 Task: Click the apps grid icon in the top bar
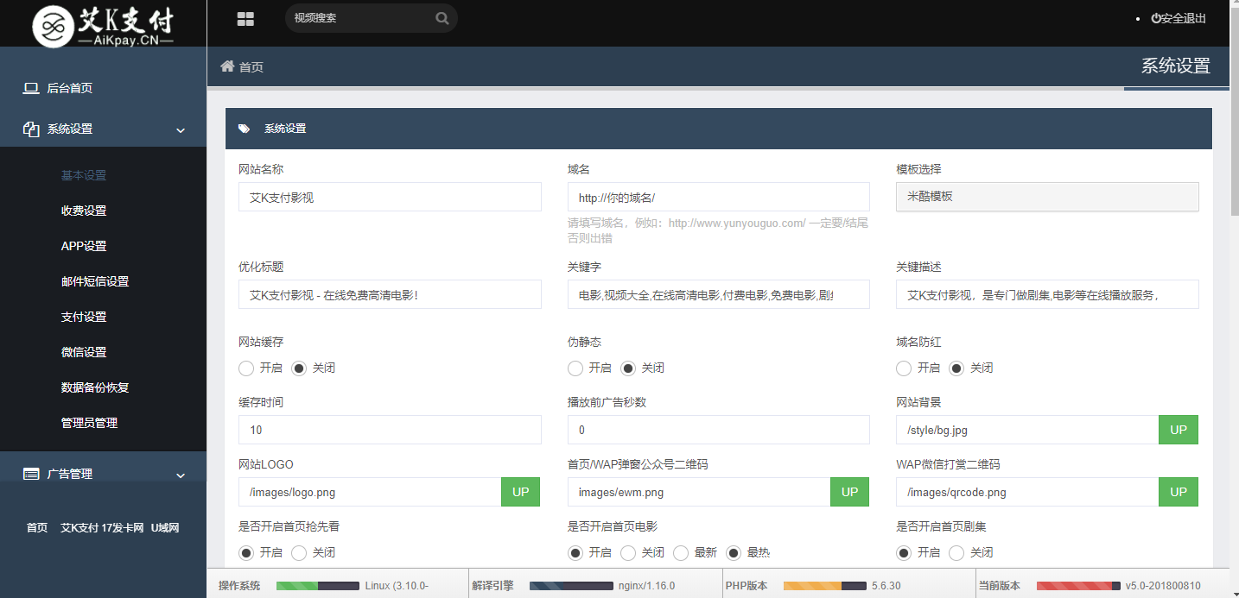pyautogui.click(x=245, y=18)
